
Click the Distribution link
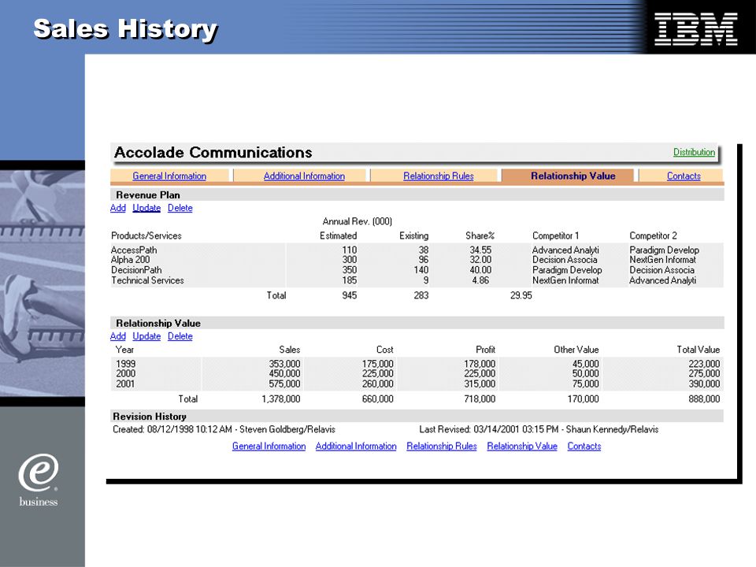pyautogui.click(x=694, y=152)
